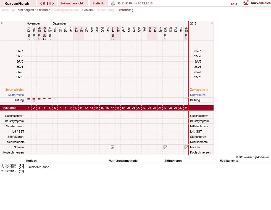Click light bleeding marker on cycle day 5
The image size is (271, 210).
pyautogui.click(x=50, y=99)
